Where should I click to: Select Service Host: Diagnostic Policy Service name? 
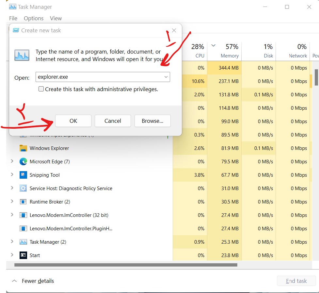(71, 188)
